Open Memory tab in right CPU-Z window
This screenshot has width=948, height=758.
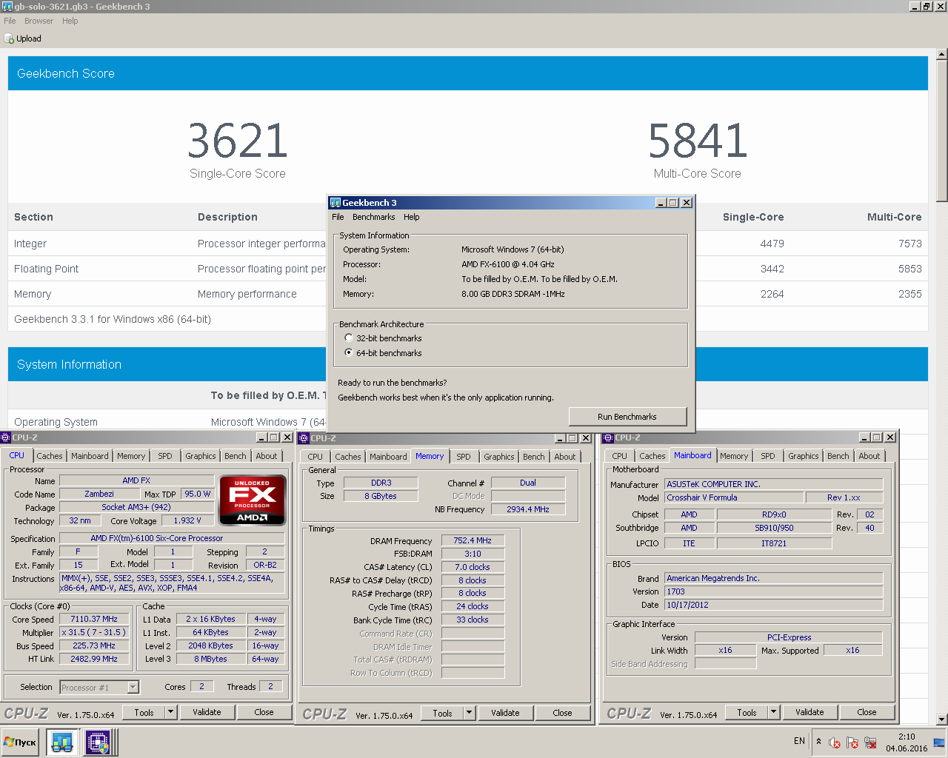pyautogui.click(x=734, y=456)
